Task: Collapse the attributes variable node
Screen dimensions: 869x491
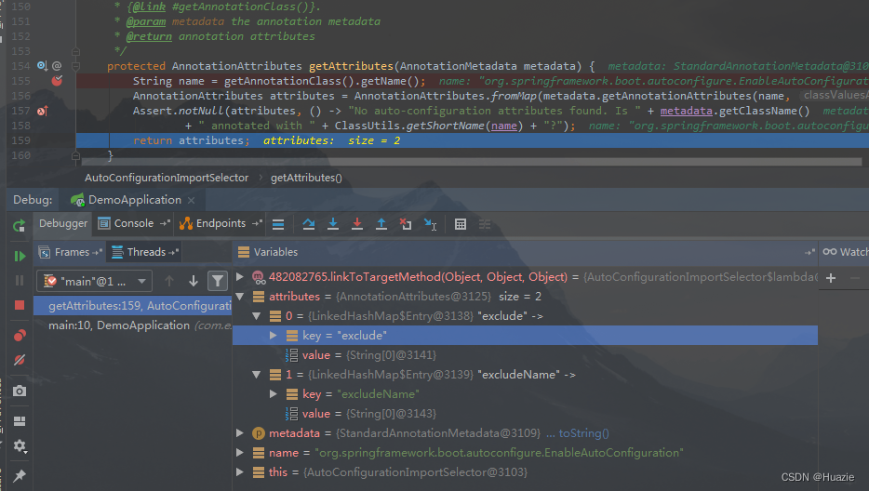Action: (x=239, y=297)
